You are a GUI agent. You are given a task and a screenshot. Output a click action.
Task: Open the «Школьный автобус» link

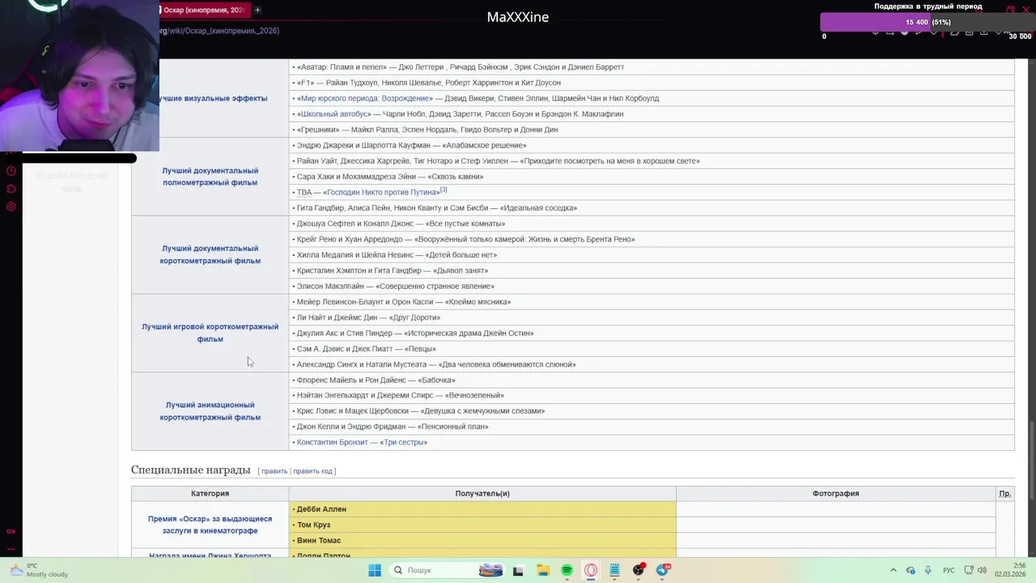click(333, 114)
